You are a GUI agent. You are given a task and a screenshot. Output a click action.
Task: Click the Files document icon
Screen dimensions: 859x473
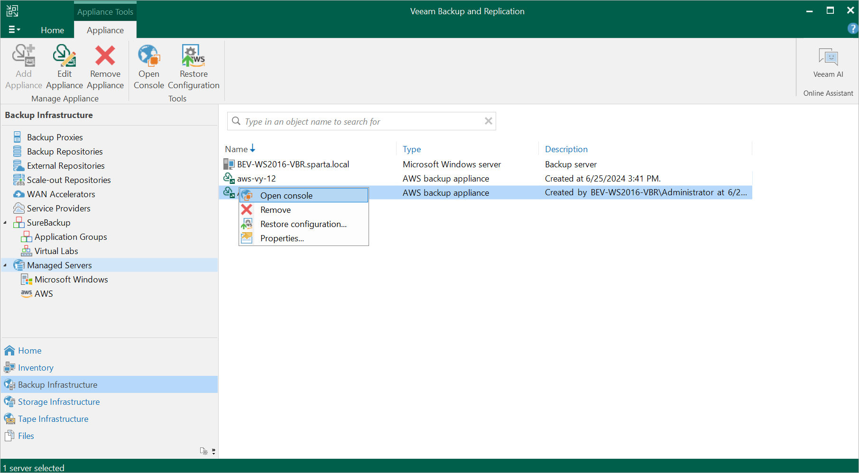click(9, 436)
